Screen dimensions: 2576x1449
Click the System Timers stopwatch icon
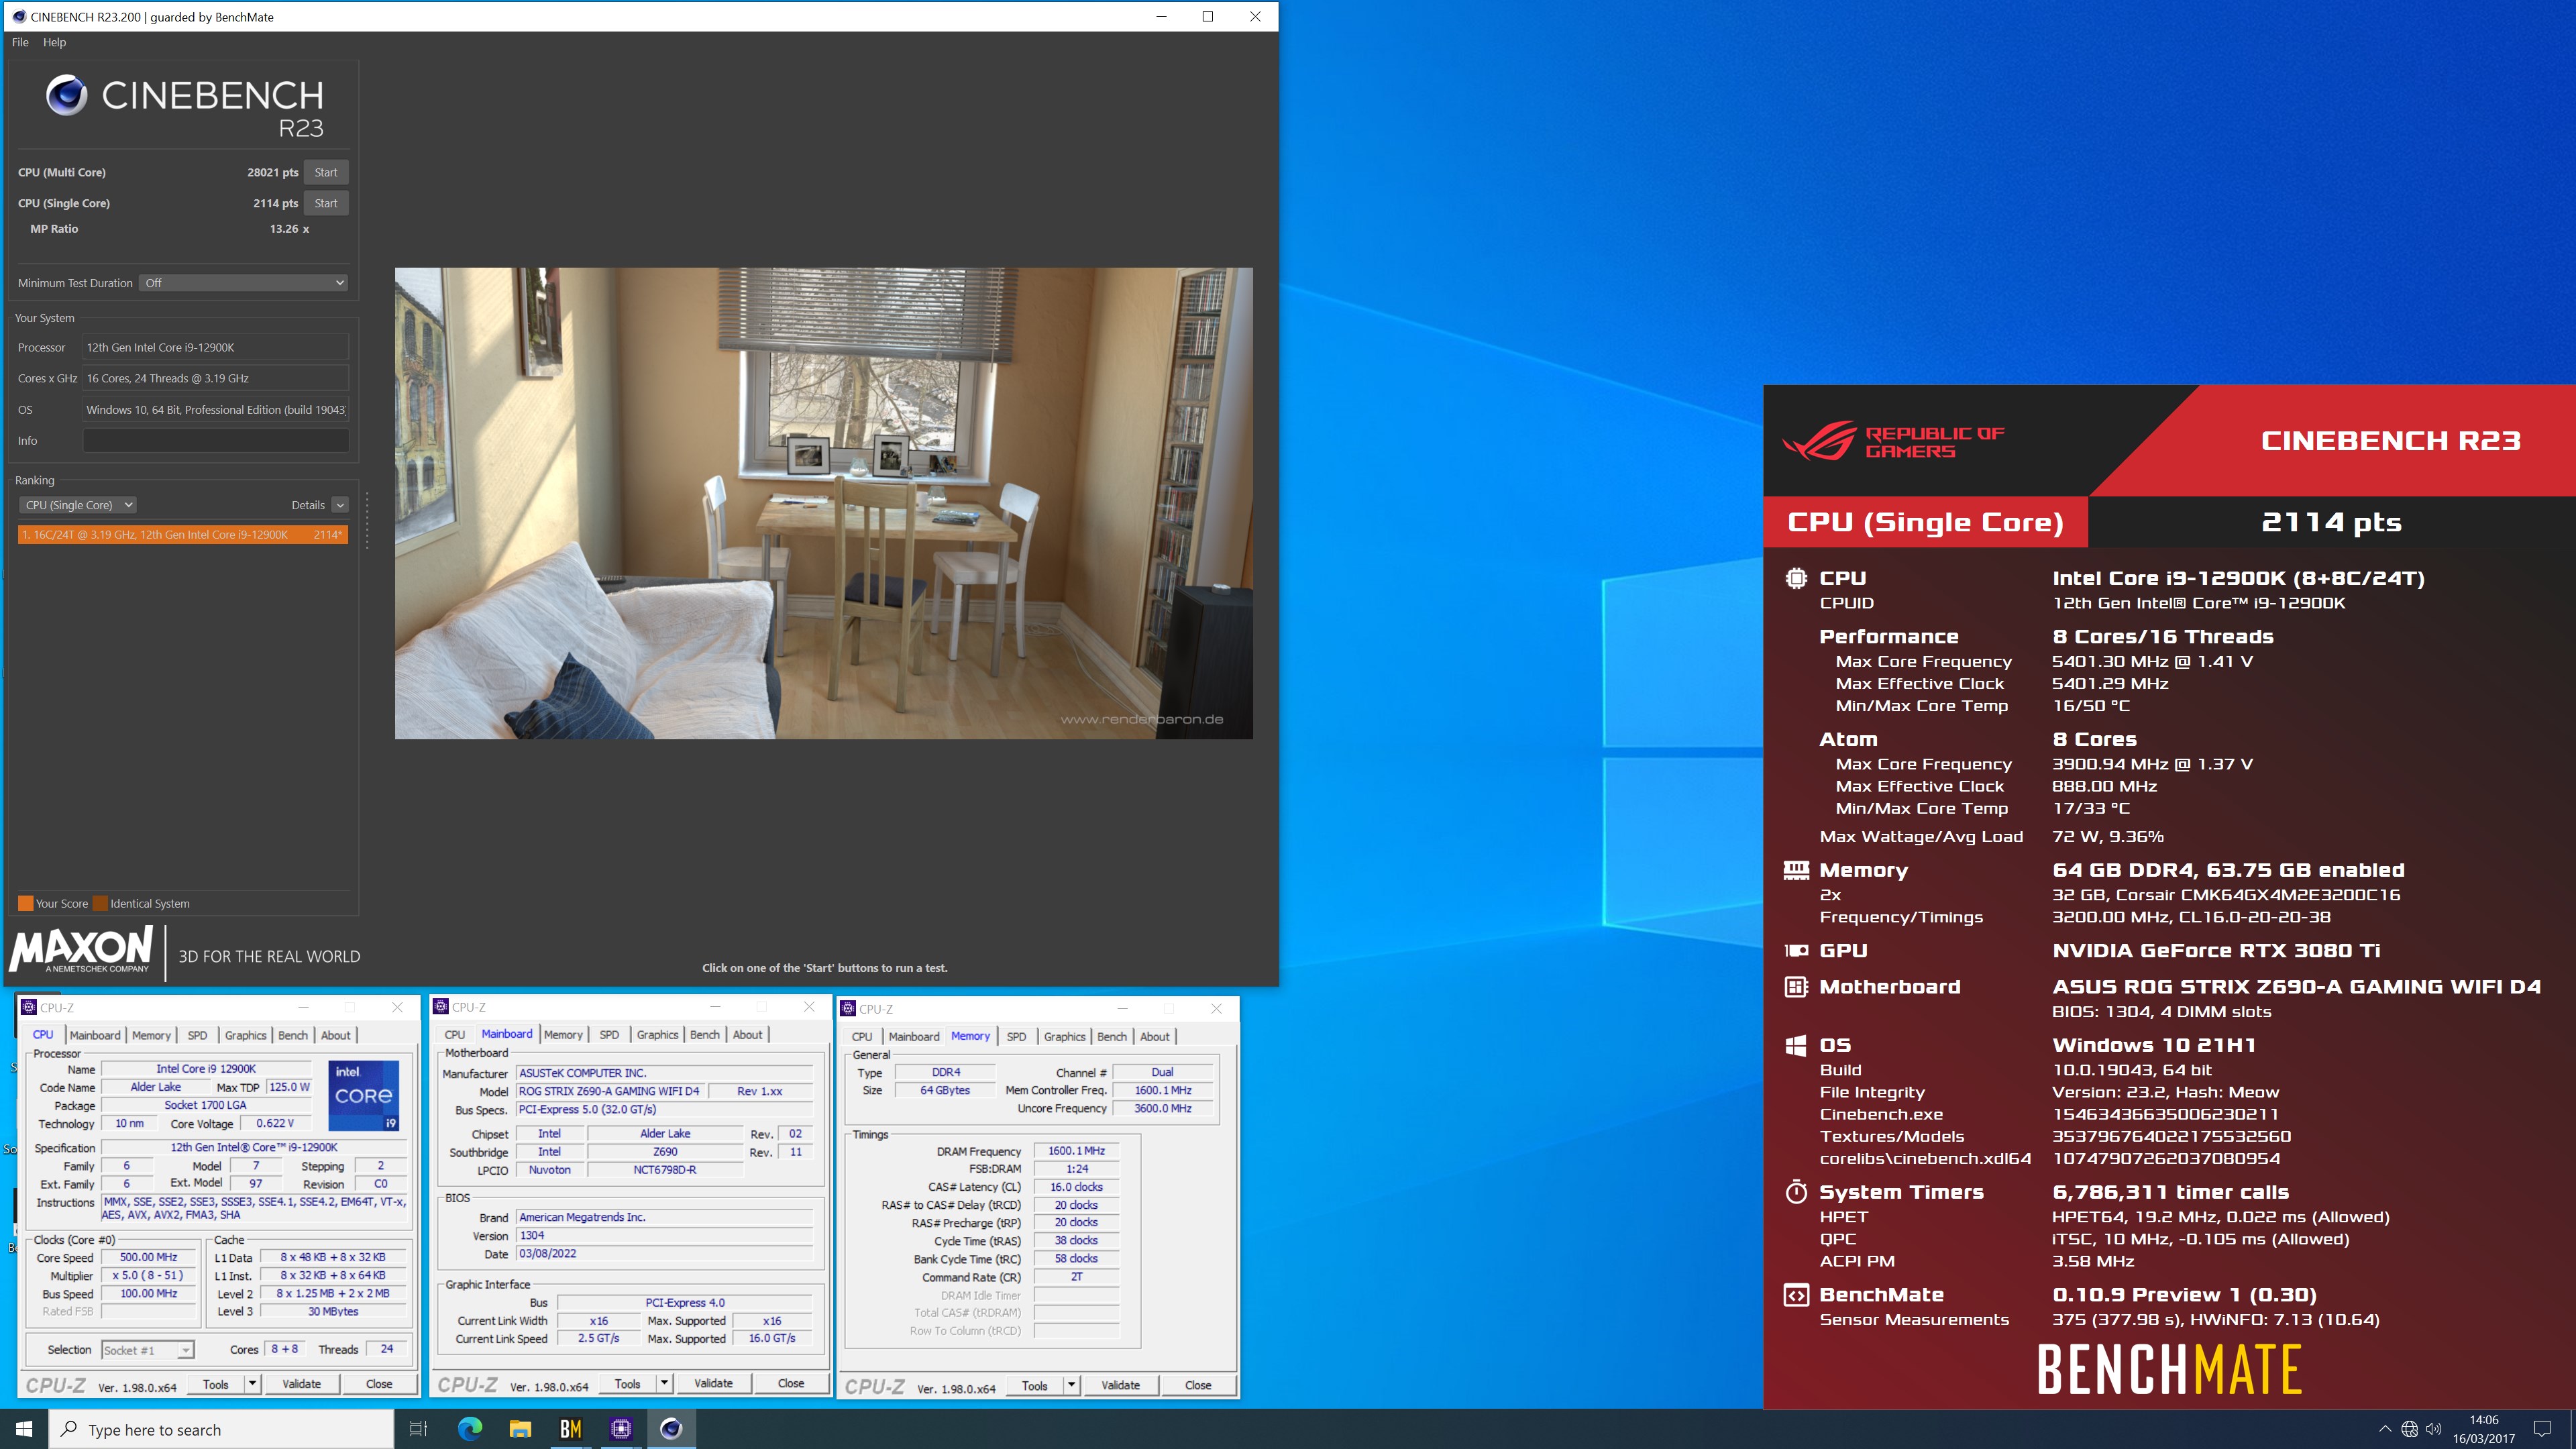click(1796, 1192)
